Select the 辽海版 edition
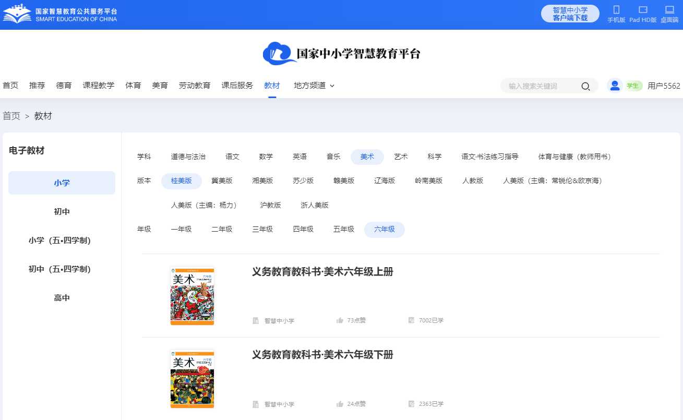This screenshot has width=683, height=420. (385, 181)
